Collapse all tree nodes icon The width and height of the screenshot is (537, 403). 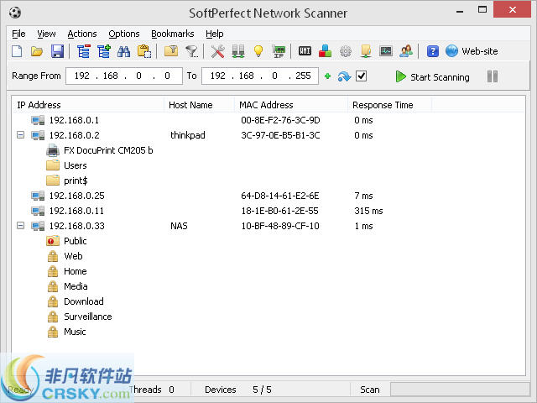[x=83, y=51]
